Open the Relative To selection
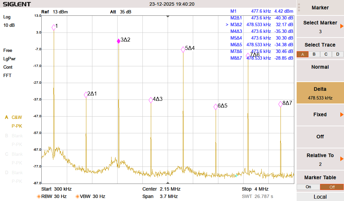Screen dimensions: 344x201 (320, 159)
